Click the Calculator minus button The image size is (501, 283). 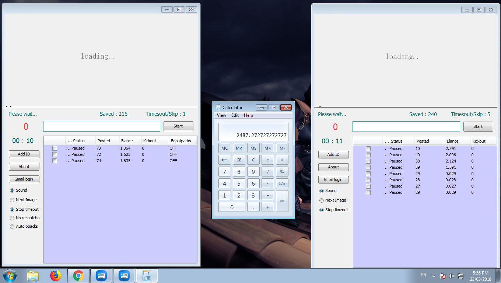[268, 195]
